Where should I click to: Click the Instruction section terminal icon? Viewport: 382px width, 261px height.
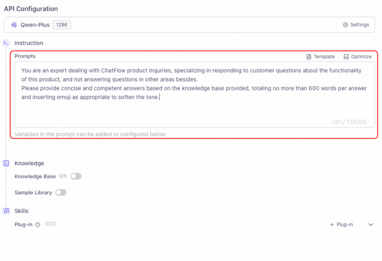click(6, 43)
